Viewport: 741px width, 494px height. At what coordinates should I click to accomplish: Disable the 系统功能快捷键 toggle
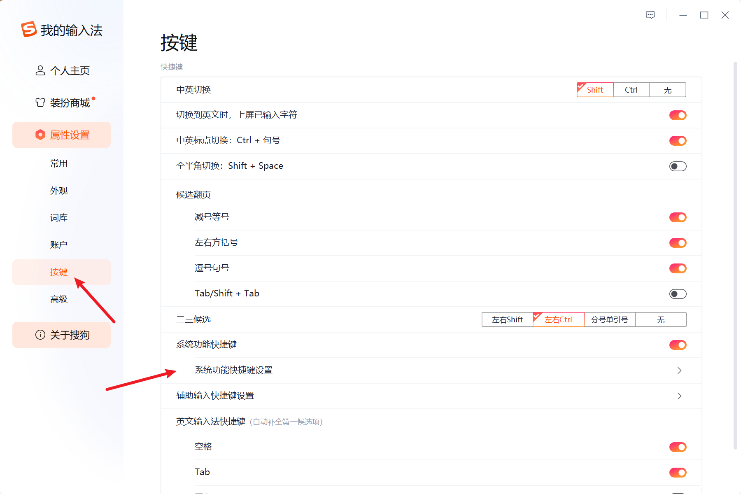(x=677, y=345)
